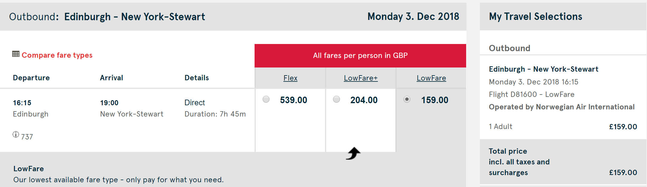Click the LowFare+ column header link
This screenshot has width=647, height=187.
[x=361, y=78]
